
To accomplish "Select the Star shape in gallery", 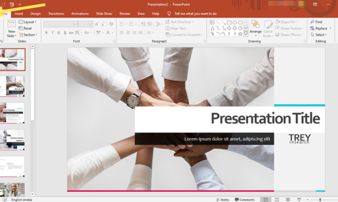I will 240,34.
